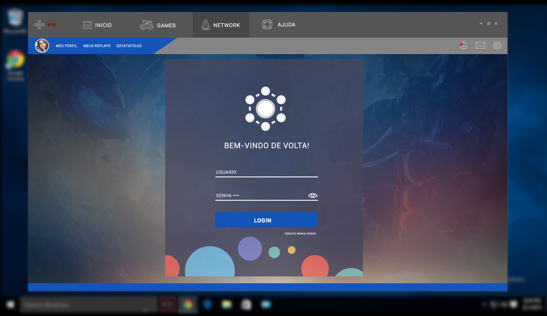Close the launcher window

pyautogui.click(x=496, y=23)
